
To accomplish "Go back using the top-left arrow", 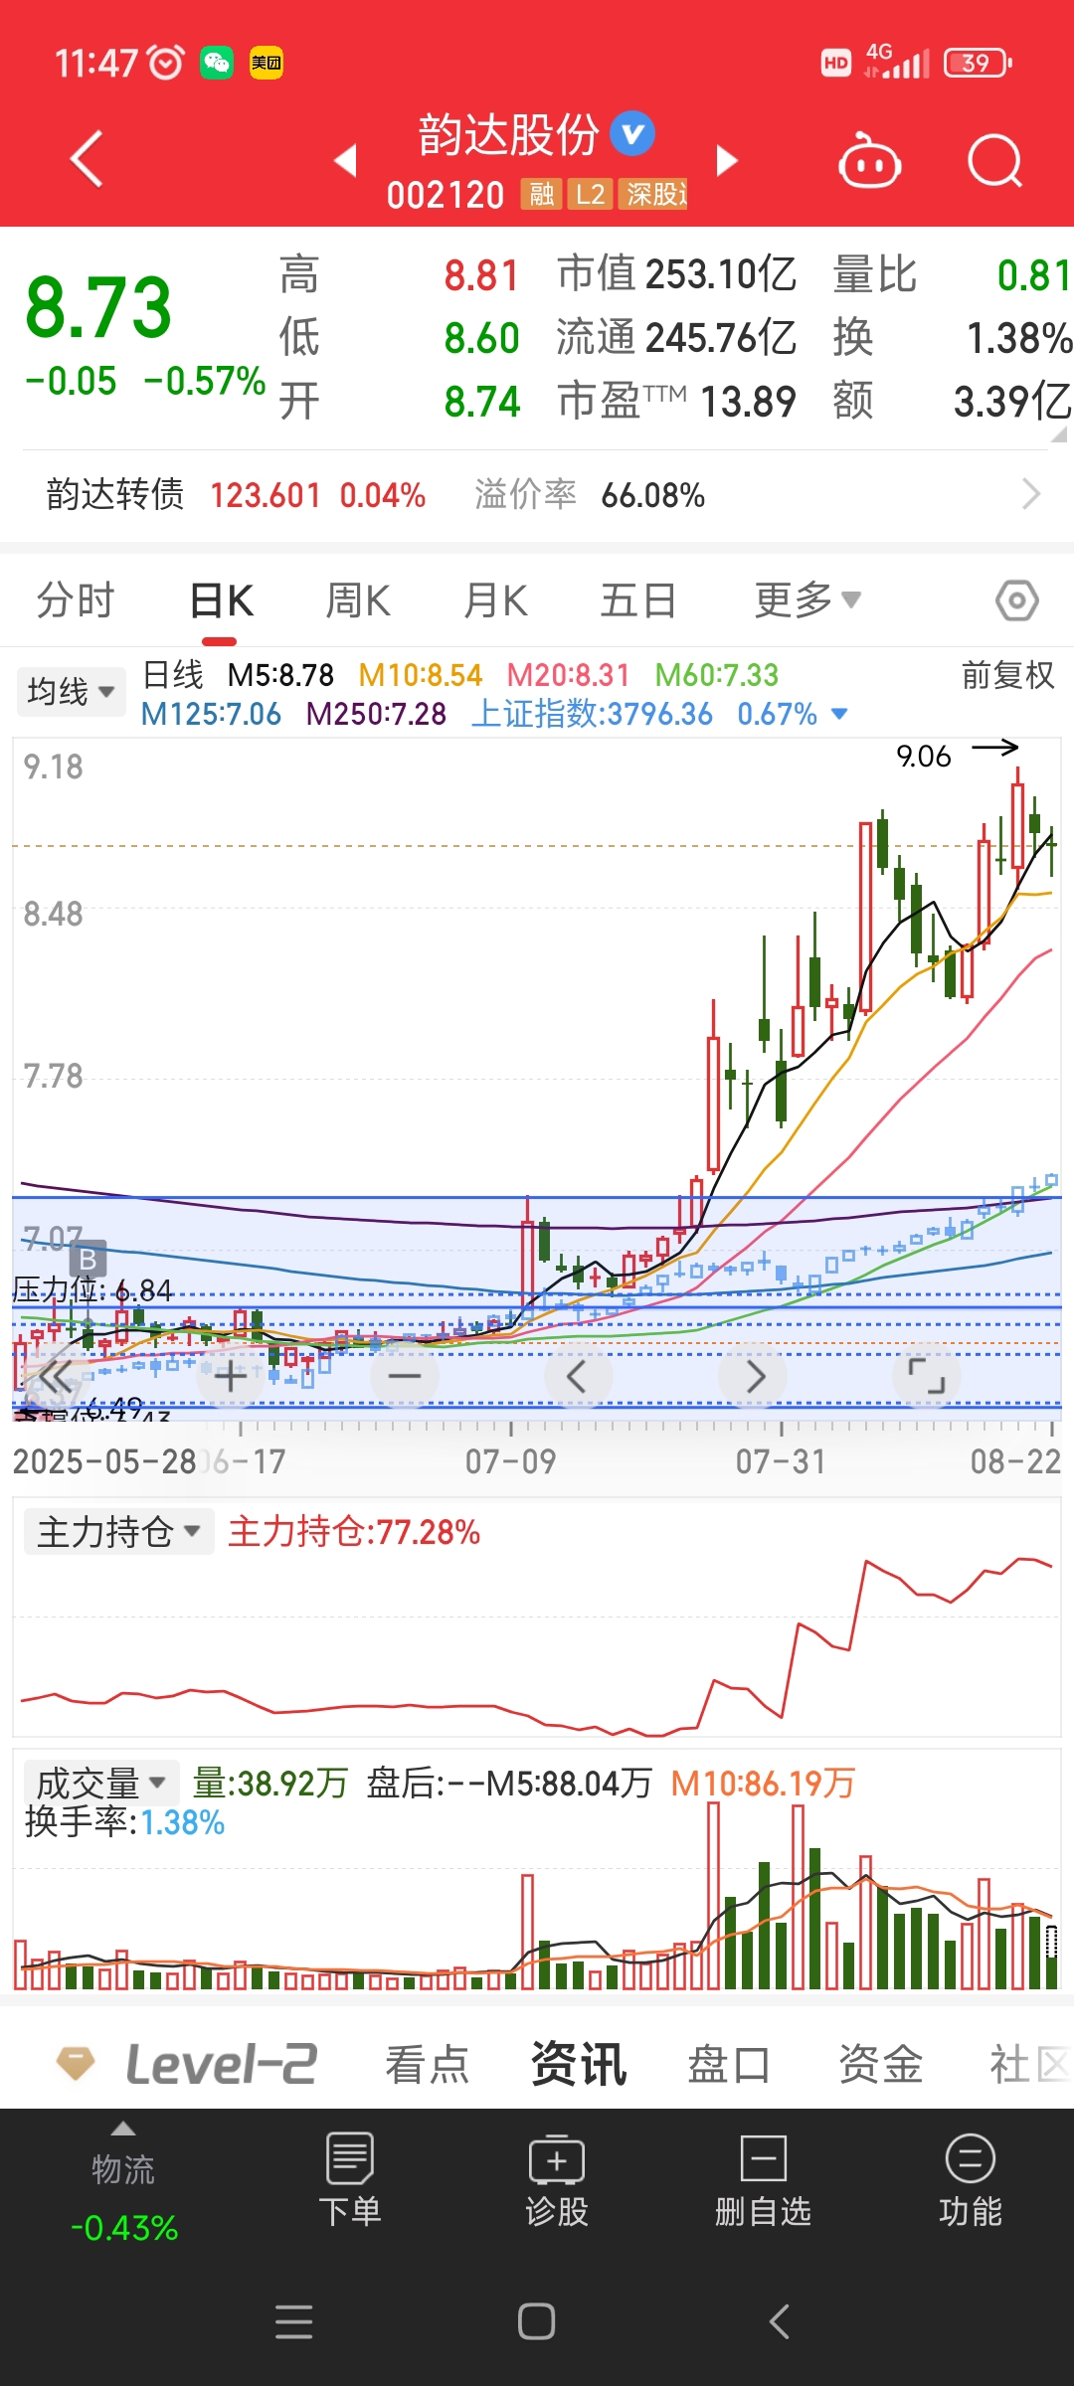I will click(x=87, y=159).
